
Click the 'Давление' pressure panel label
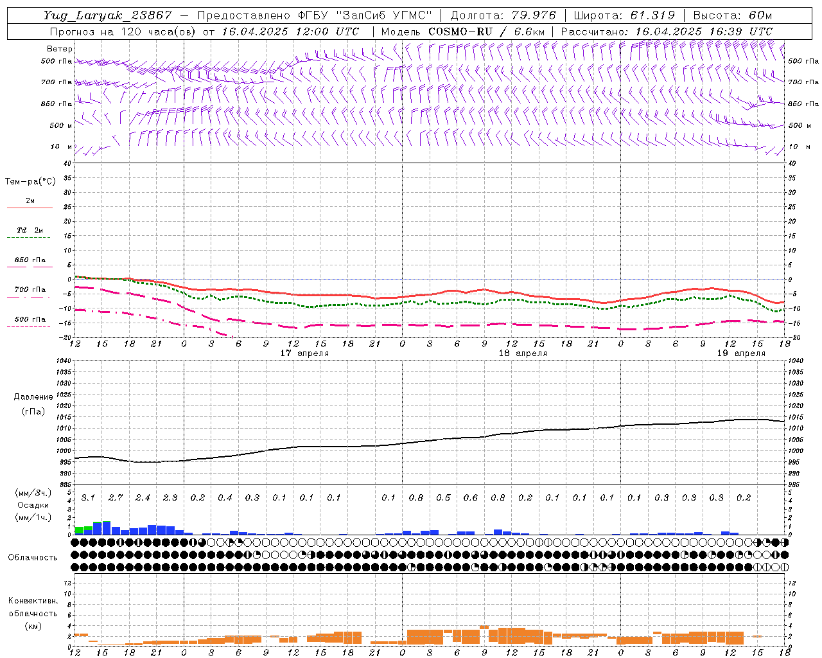click(x=33, y=397)
